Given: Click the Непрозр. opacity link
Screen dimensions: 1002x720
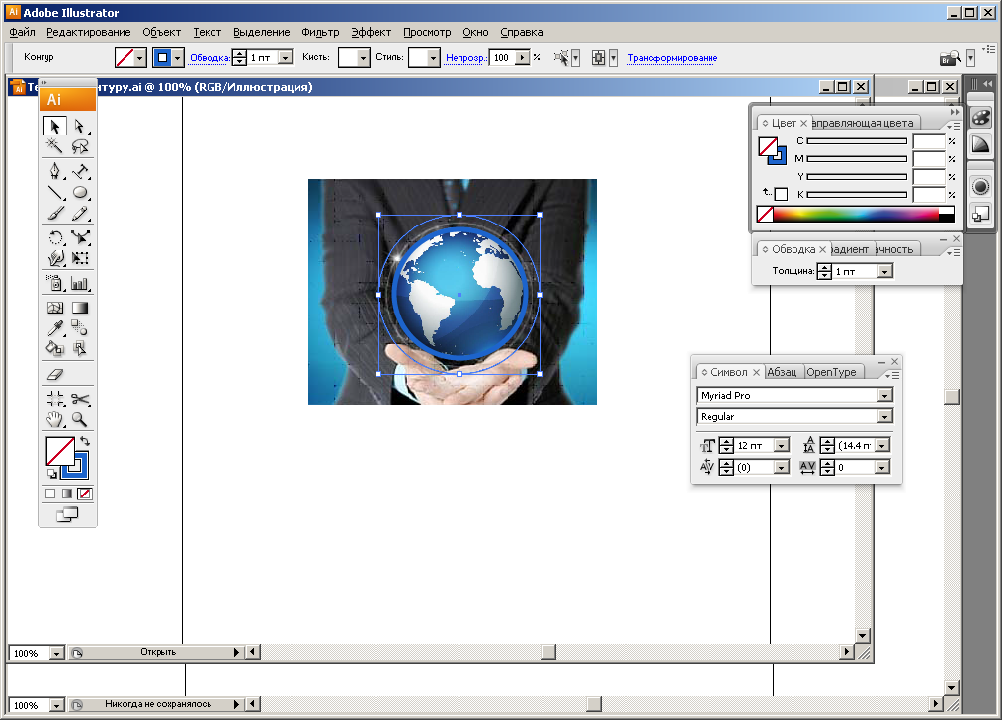Looking at the screenshot, I should coord(466,58).
